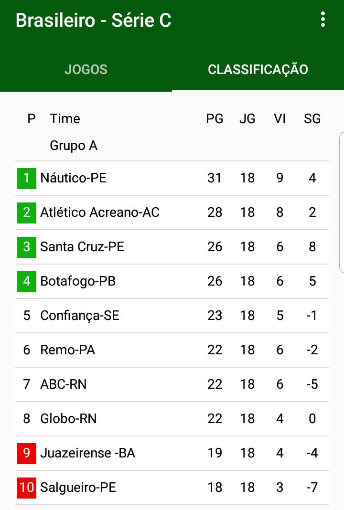Open the three-dot overflow menu
The image size is (344, 510).
point(323,20)
